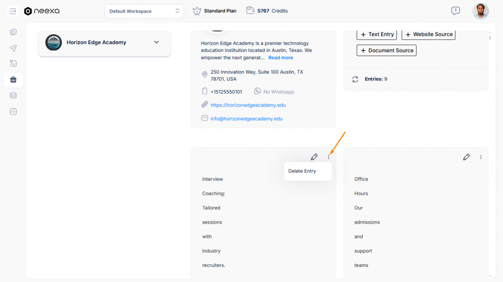Viewport: 503px width, 282px height.
Task: Open the stacked layers sidebar icon
Action: (x=13, y=96)
